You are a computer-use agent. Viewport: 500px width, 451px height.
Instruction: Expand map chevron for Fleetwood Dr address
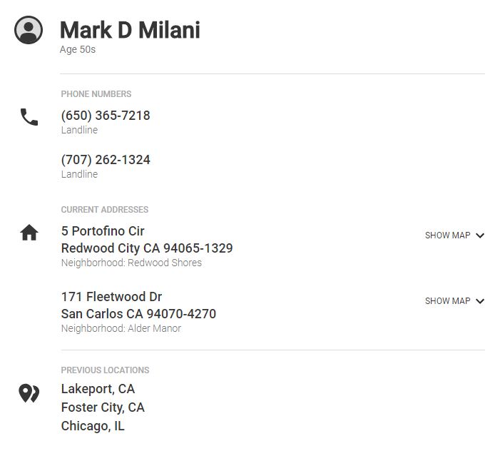click(480, 301)
